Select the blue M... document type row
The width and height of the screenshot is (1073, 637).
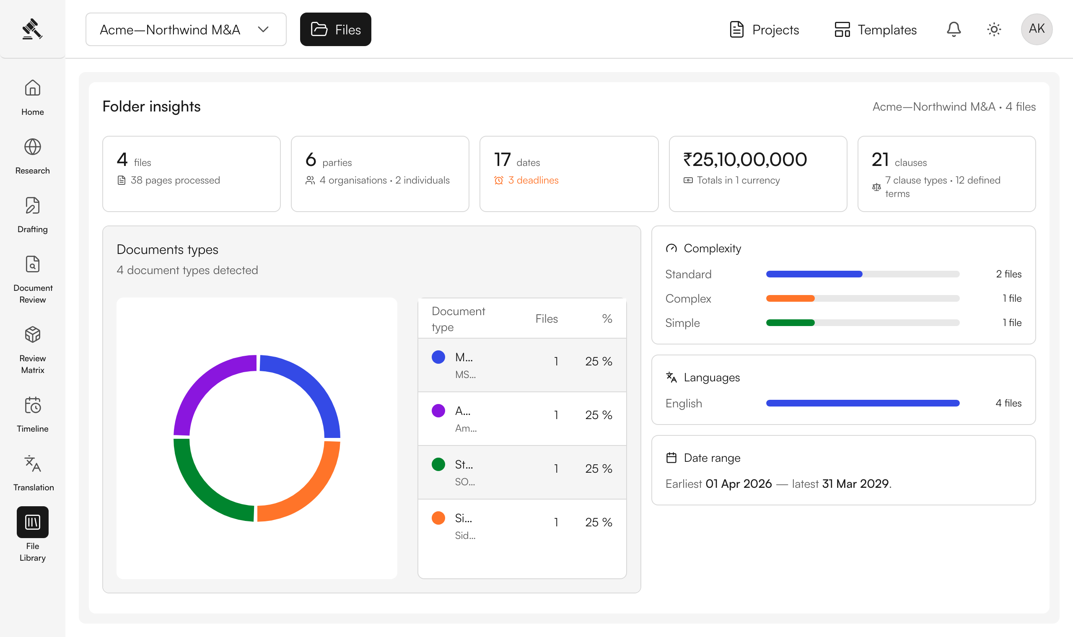pos(522,365)
